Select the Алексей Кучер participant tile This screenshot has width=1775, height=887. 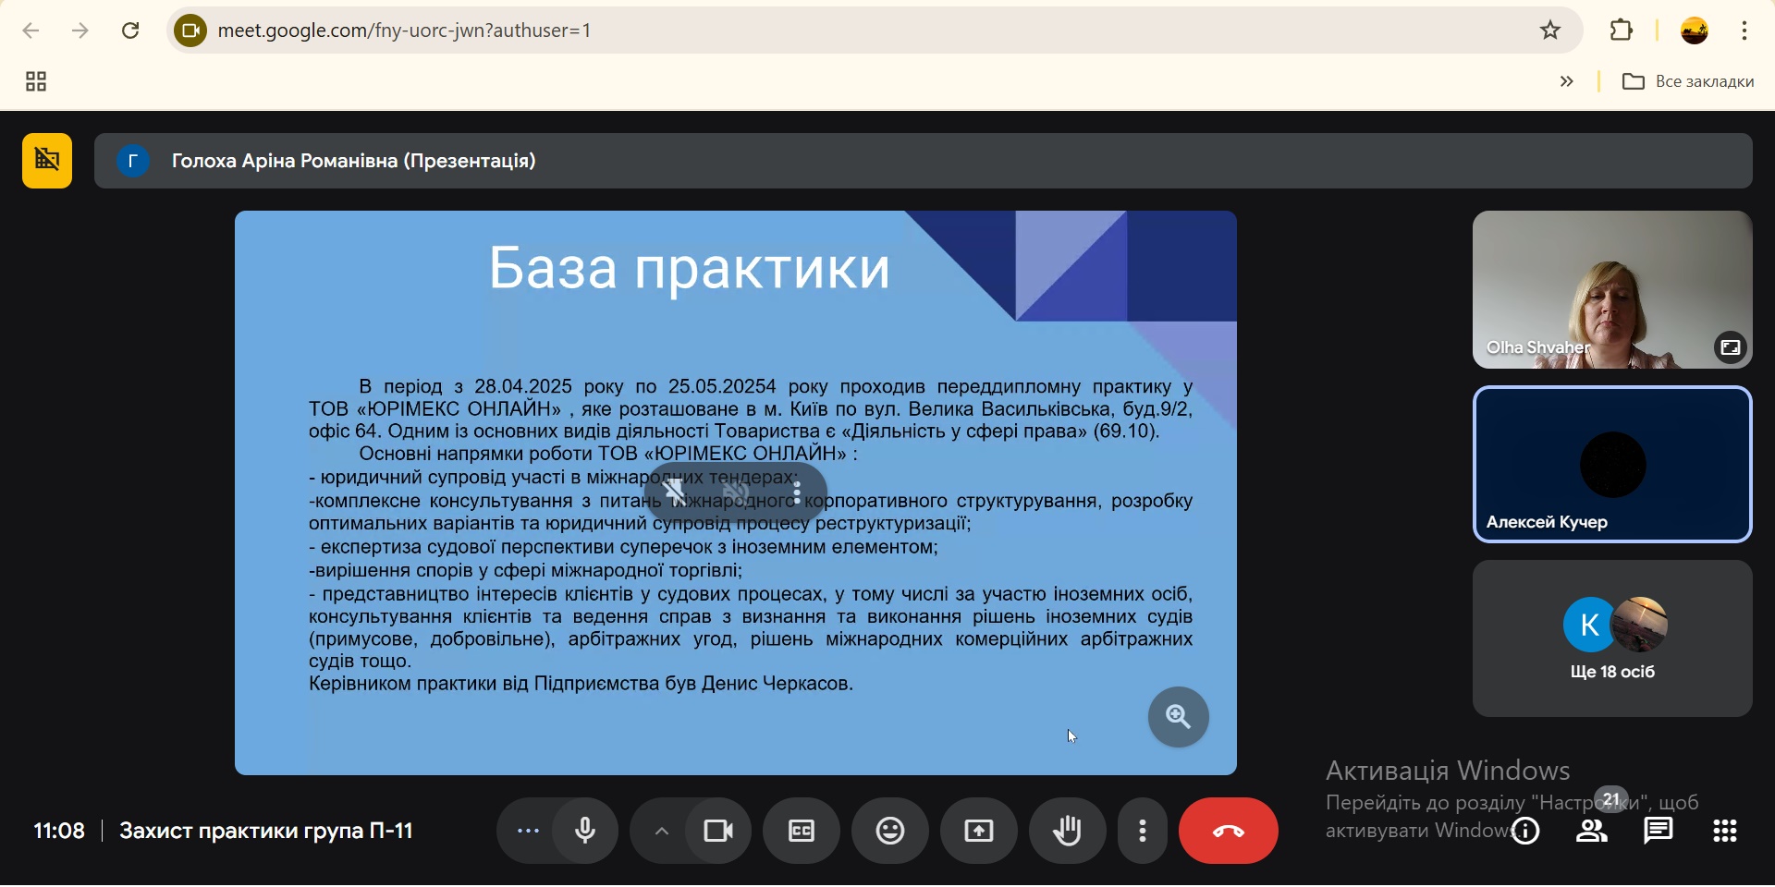1612,465
